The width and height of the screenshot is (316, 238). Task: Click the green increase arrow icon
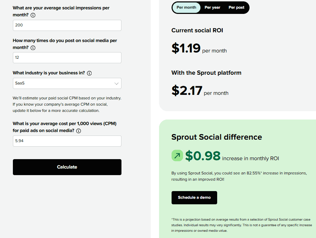click(x=177, y=155)
